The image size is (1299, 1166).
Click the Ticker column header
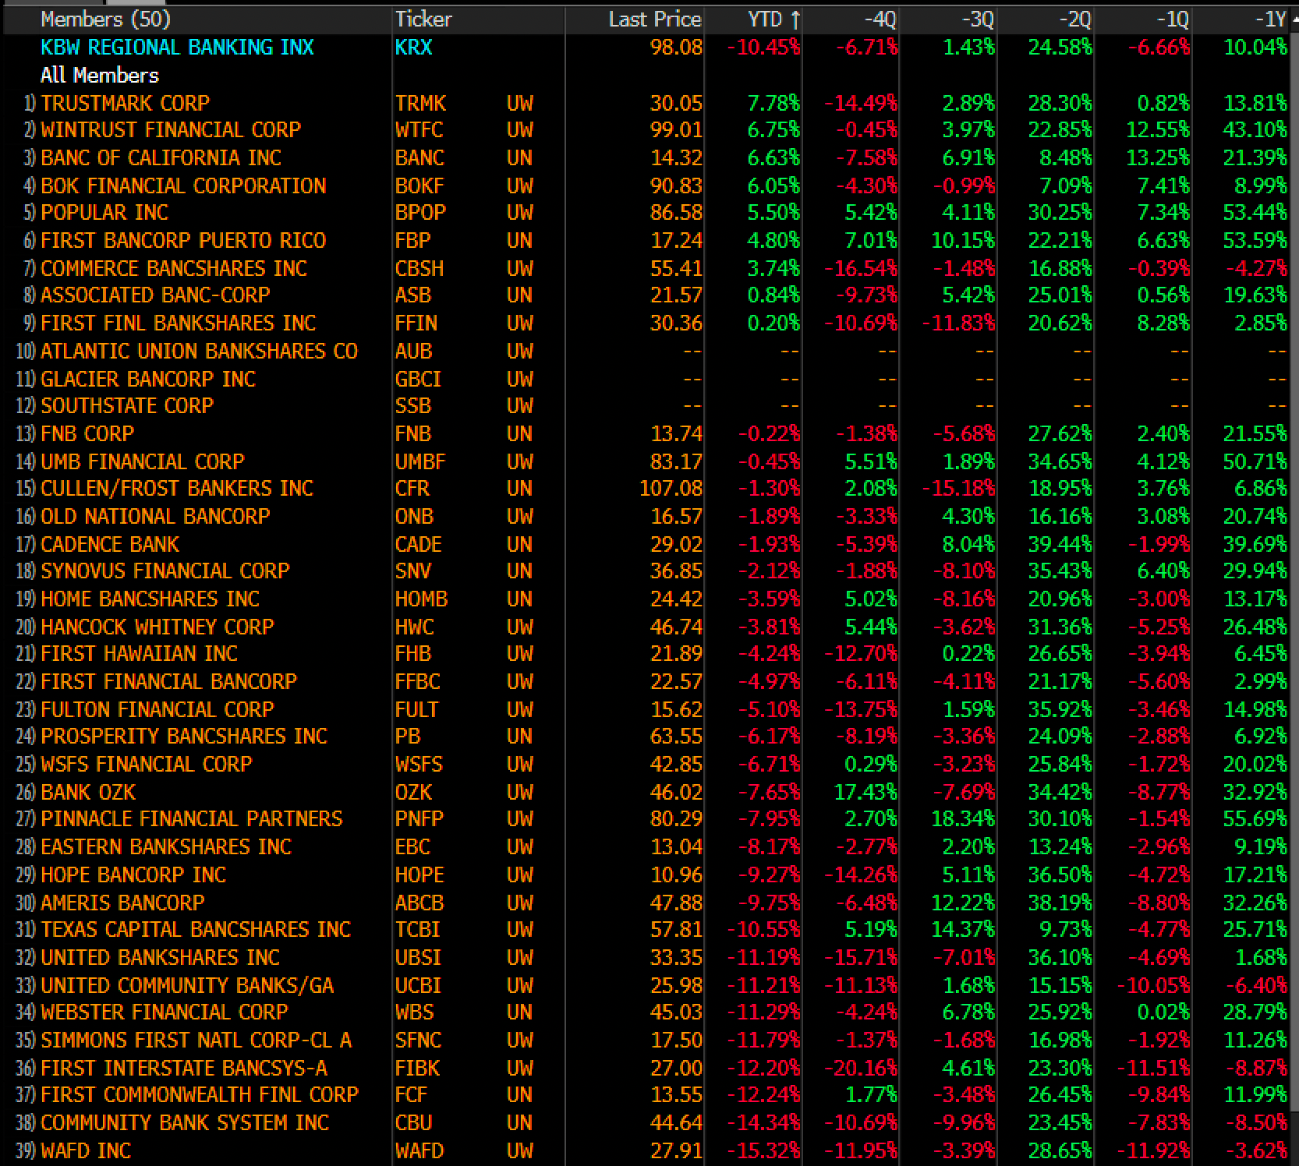[423, 19]
